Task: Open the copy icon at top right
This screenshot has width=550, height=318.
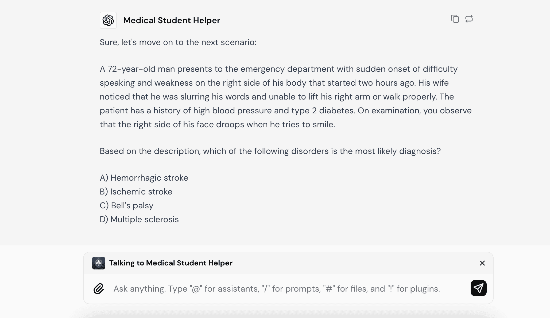Action: click(x=455, y=19)
